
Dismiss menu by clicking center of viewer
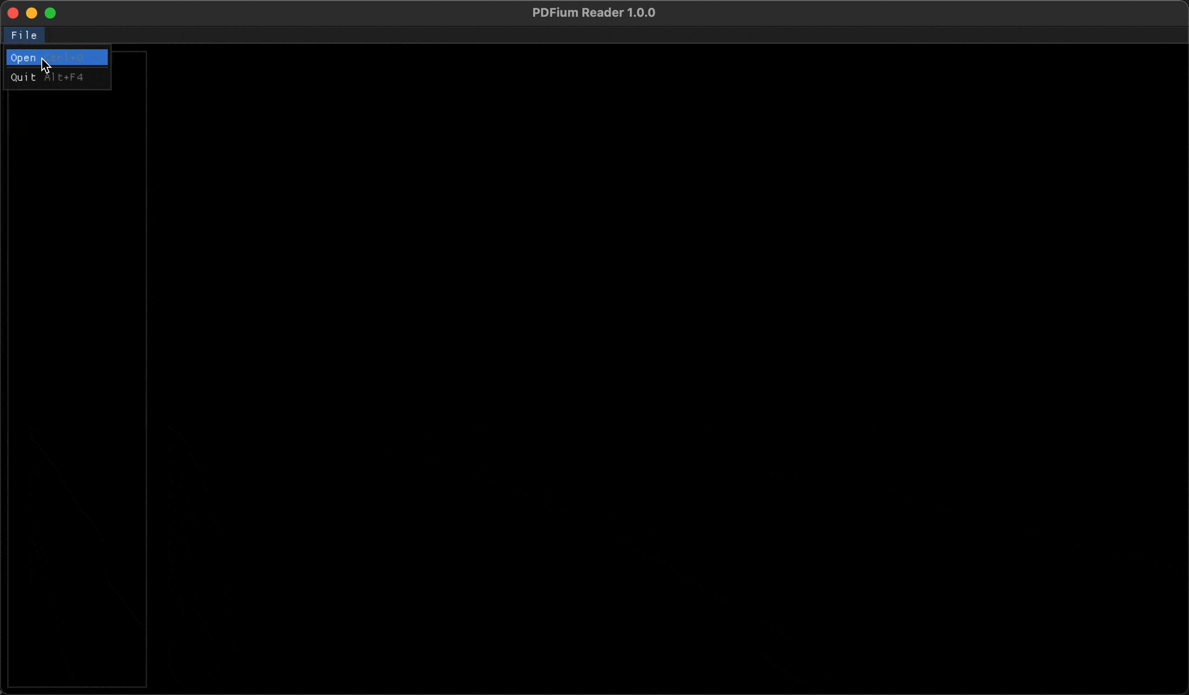(667, 368)
